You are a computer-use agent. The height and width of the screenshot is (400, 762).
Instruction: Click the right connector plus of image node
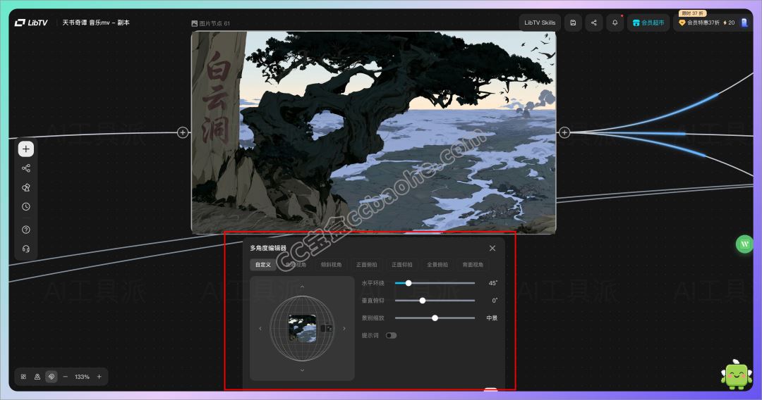click(564, 132)
